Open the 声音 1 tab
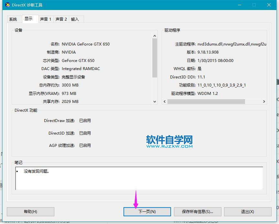Screen dimensions: 279x224 pyautogui.click(x=46, y=19)
